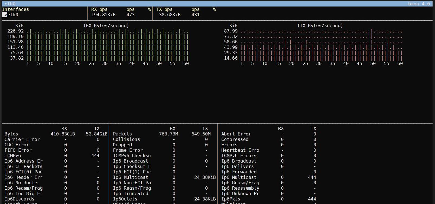
Task: Click the 189.10 RX graph scale label
Action: (x=15, y=36)
